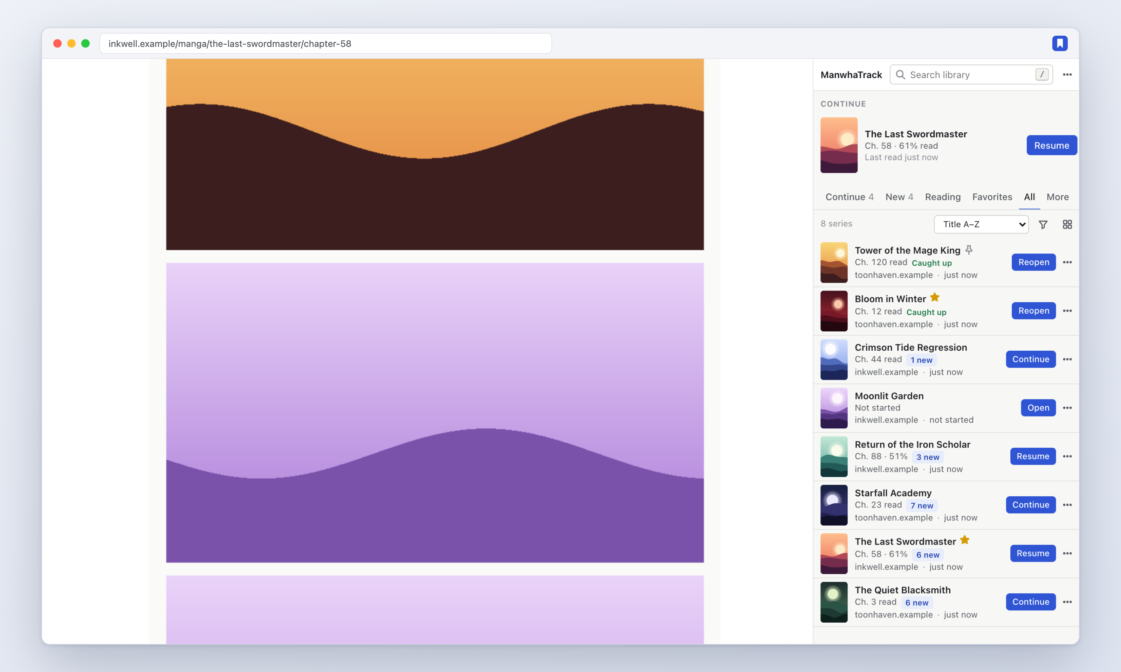The height and width of the screenshot is (672, 1121).
Task: Reopen Bloom in Winter
Action: (x=1033, y=311)
